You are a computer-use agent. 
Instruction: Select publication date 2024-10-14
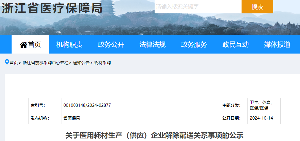point(261,118)
